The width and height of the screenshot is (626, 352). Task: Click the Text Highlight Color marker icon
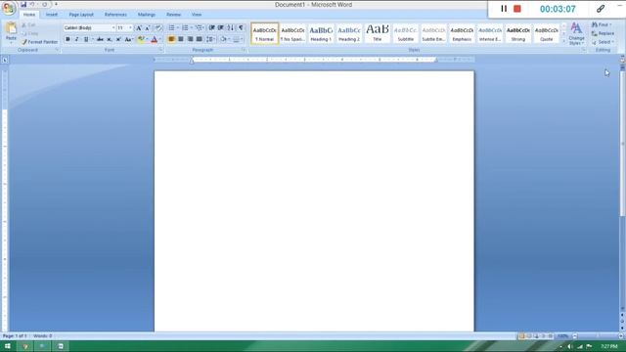[141, 39]
